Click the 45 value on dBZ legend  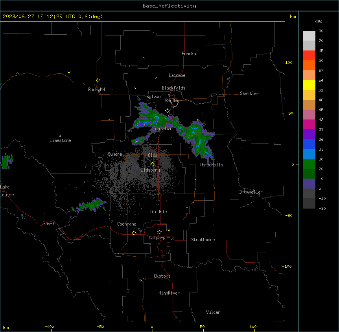(321, 110)
